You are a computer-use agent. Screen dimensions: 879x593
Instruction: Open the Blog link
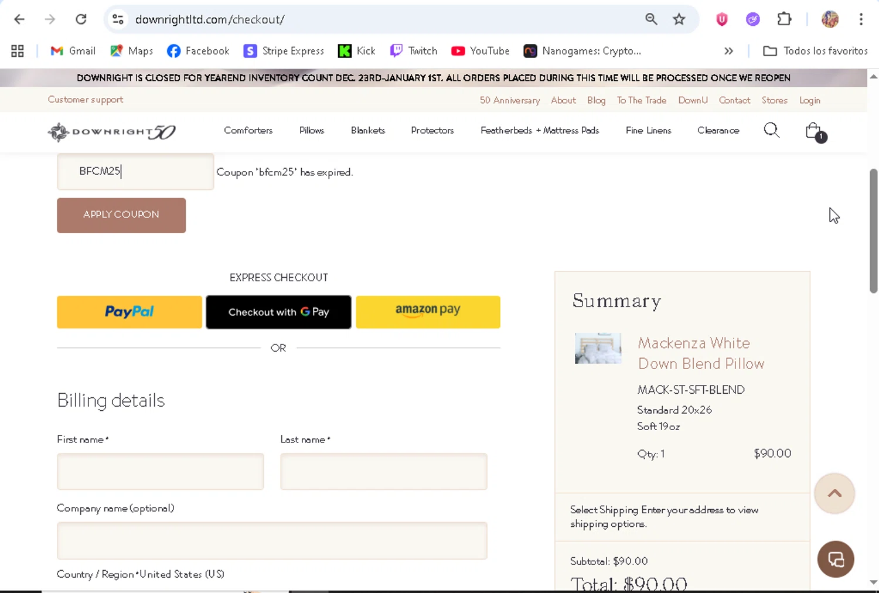[x=596, y=100]
